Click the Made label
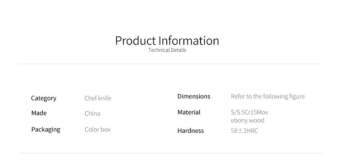This screenshot has height=168, width=338. (39, 113)
